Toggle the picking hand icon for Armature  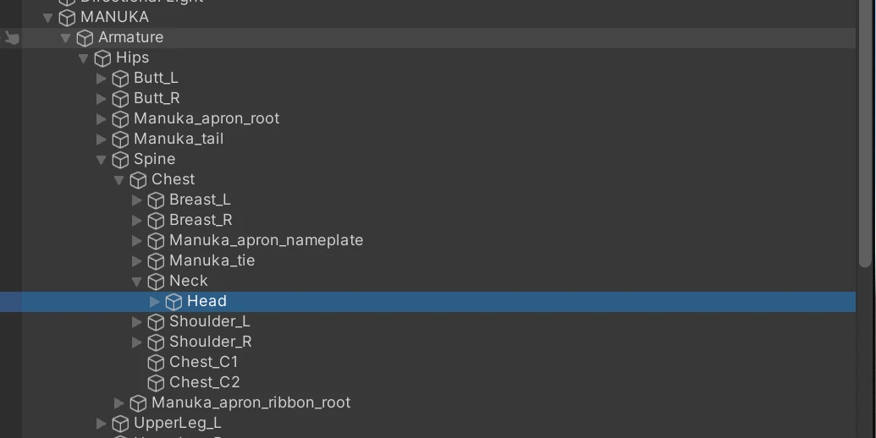[x=12, y=38]
